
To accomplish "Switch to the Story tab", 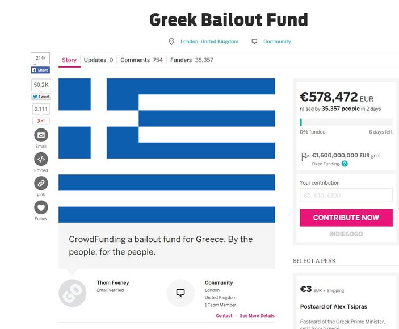I will pos(69,60).
